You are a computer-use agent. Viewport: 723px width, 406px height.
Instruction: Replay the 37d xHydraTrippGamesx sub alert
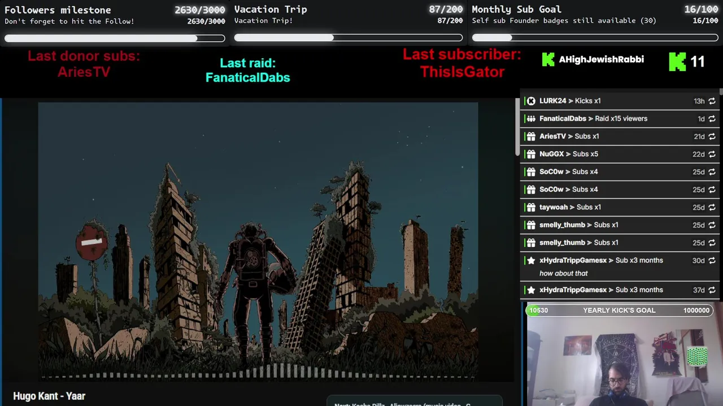coord(712,290)
